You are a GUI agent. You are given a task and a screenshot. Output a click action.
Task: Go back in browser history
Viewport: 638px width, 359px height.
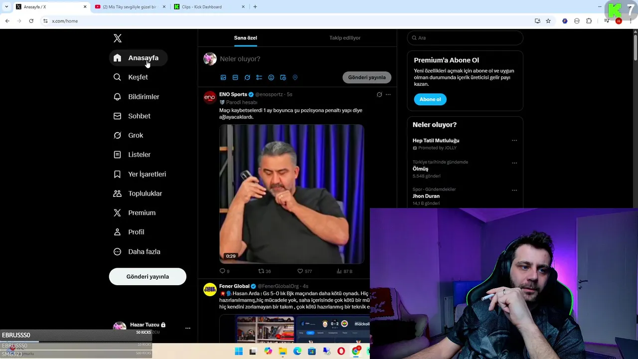click(7, 21)
